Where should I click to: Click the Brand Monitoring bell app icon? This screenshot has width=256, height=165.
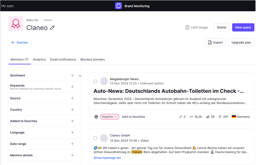coord(118,6)
